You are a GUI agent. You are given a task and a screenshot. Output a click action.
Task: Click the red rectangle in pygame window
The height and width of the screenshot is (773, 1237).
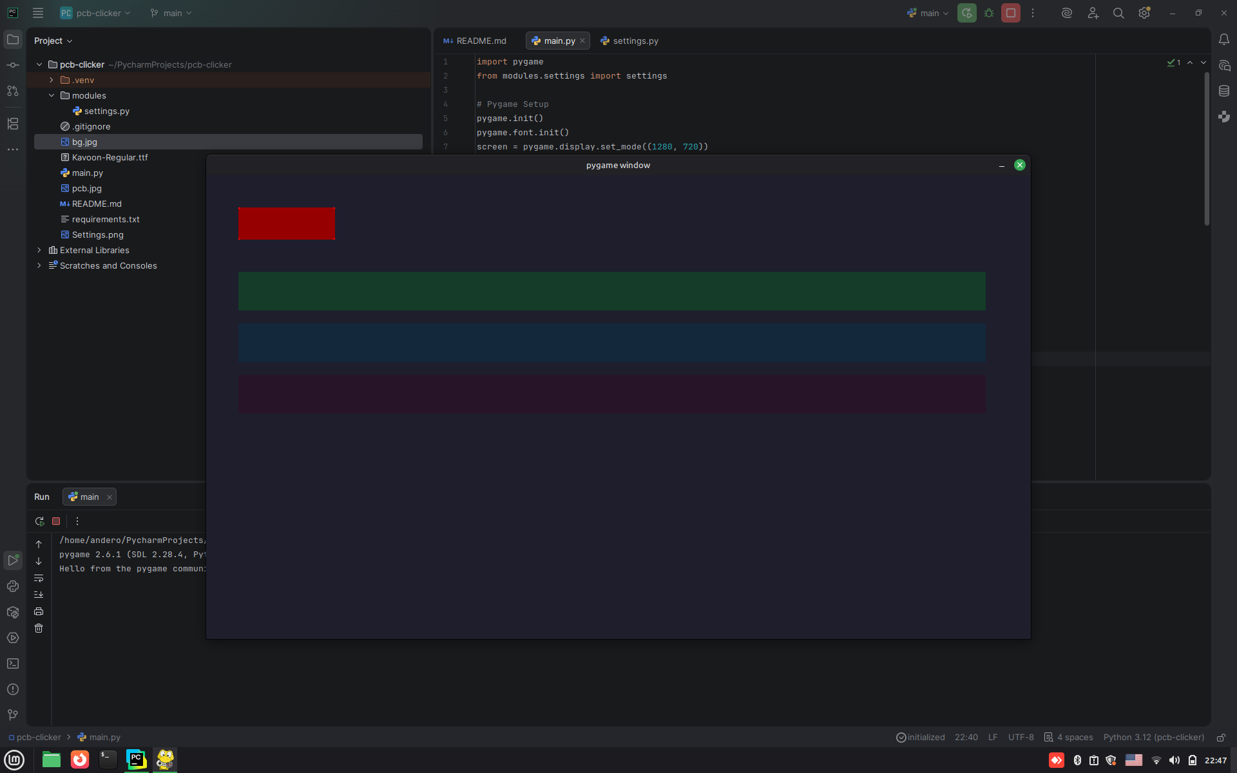pos(286,224)
